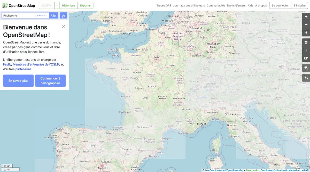Screen dimensions: 310x172
Task: Add a note with the speech bubble icon
Action: 306,68
